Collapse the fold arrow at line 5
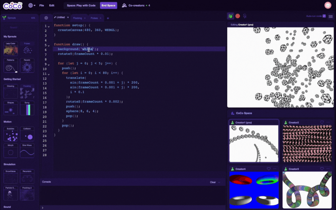Image resolution: width=336 pixels, height=210 pixels. click(x=49, y=46)
